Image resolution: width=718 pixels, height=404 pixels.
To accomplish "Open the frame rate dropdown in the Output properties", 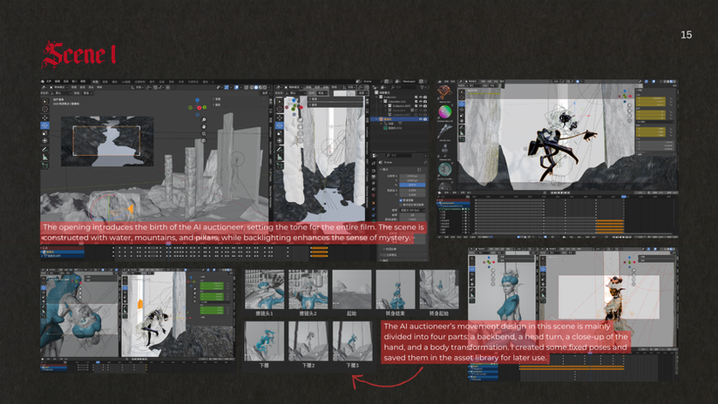I will point(412,211).
